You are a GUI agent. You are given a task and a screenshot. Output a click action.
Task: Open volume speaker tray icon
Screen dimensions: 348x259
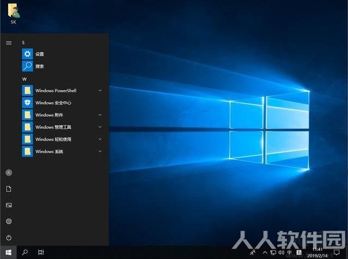click(x=281, y=252)
